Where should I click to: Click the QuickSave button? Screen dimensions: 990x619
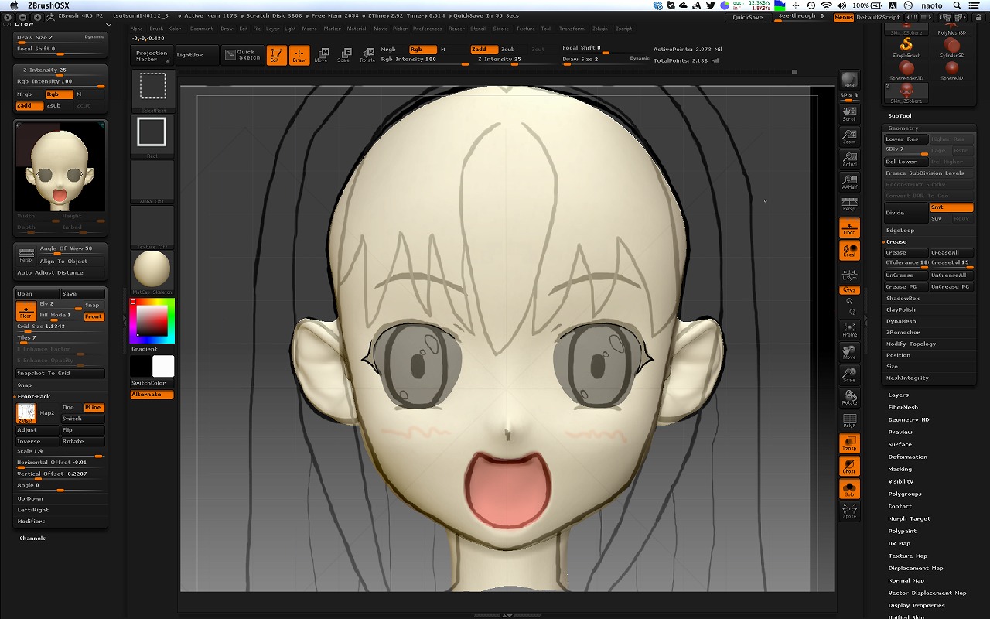(747, 17)
